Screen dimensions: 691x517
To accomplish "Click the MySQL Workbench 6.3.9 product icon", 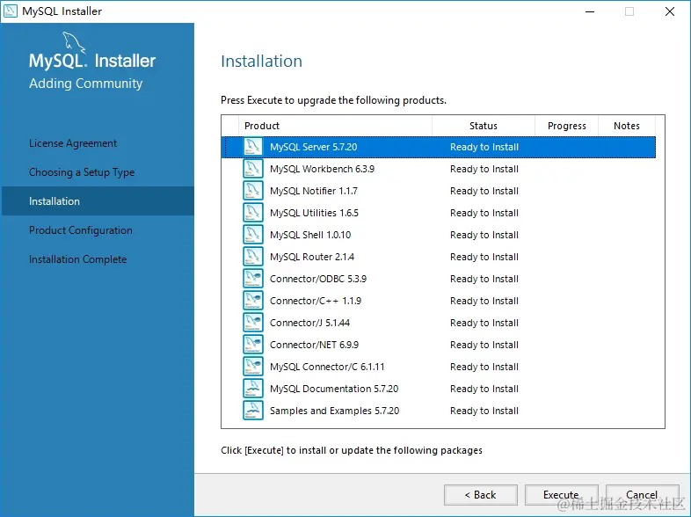I will (x=253, y=169).
